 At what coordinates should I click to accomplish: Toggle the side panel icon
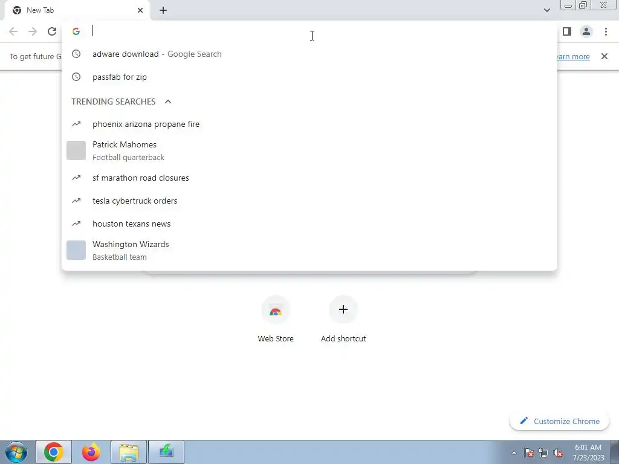point(567,31)
